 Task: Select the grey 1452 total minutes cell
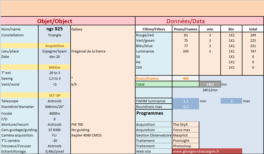point(210,84)
